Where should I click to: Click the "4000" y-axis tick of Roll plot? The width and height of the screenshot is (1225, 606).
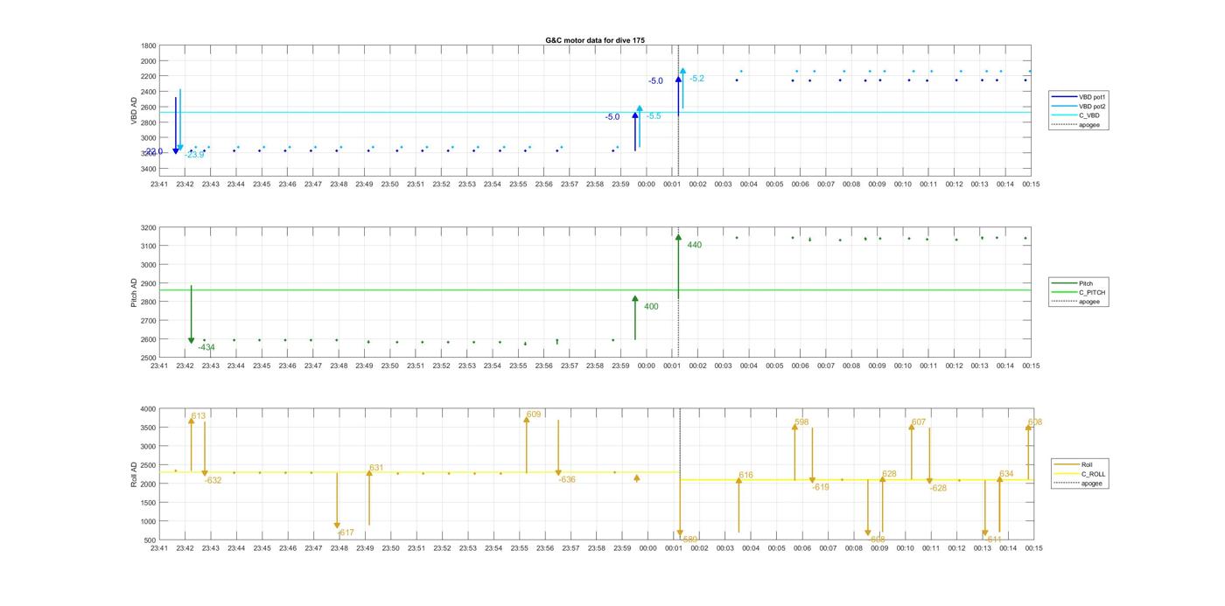point(149,408)
